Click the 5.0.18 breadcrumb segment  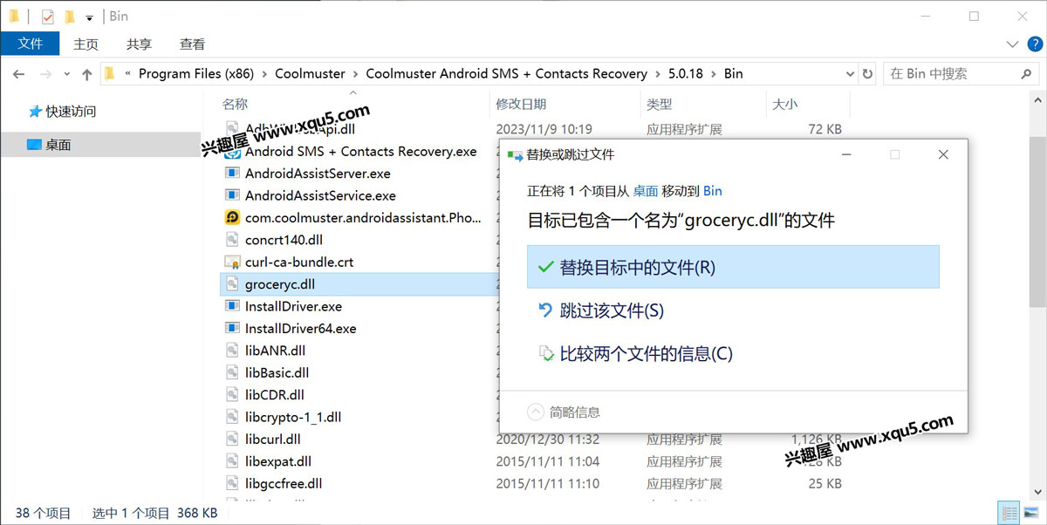tap(684, 74)
